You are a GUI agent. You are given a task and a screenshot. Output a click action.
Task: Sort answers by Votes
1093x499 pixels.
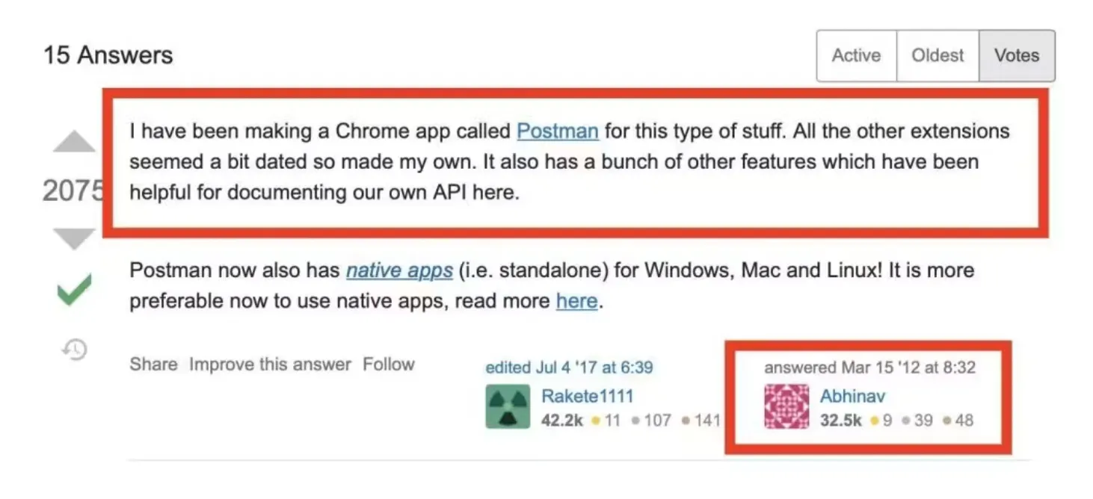pos(1017,55)
